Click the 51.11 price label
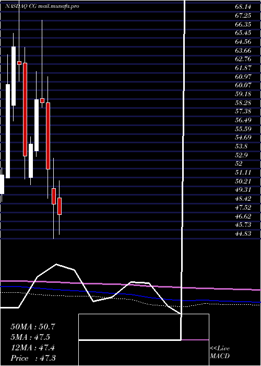 (243, 173)
